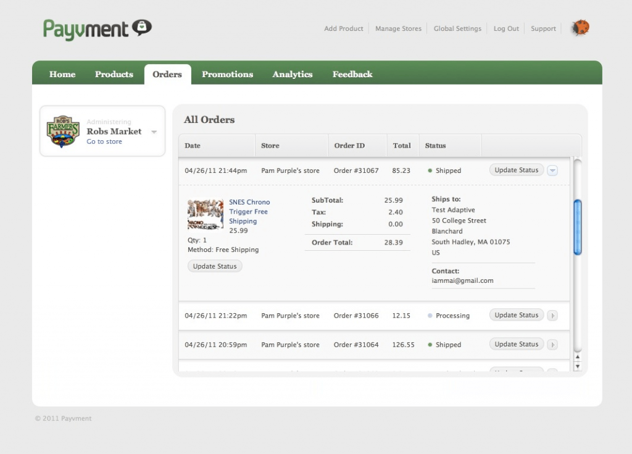Viewport: 632px width, 454px height.
Task: Click the Robs Farmers Market store logo
Action: point(63,132)
